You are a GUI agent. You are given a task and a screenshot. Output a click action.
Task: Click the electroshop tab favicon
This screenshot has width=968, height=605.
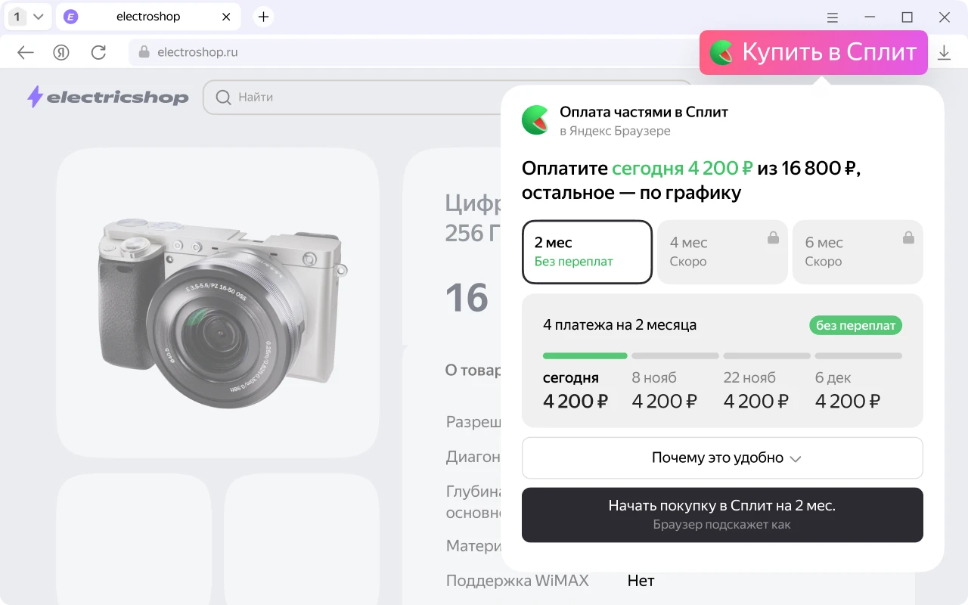click(70, 17)
